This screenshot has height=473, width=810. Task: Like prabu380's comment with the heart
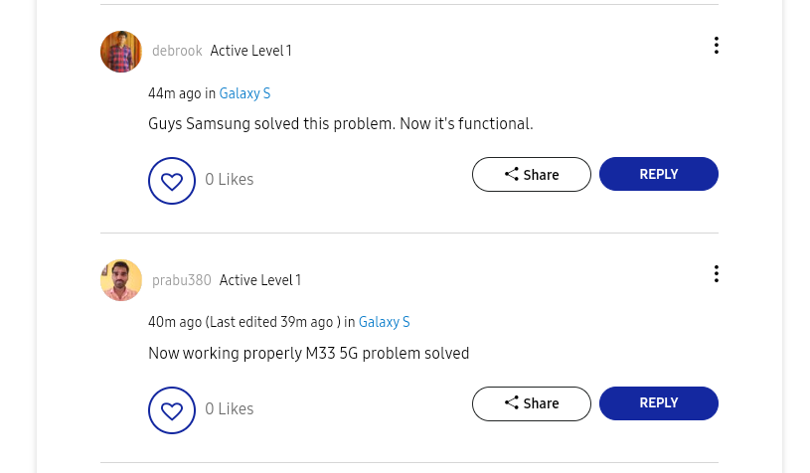(x=172, y=410)
